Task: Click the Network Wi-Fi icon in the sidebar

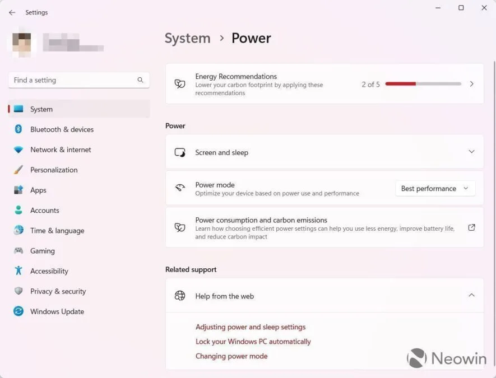Action: 18,150
